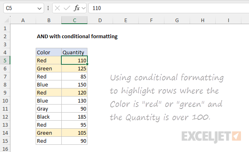Viewport: 249px width, 152px height.
Task: Open the Insert Function fx icon
Action: [77, 8]
